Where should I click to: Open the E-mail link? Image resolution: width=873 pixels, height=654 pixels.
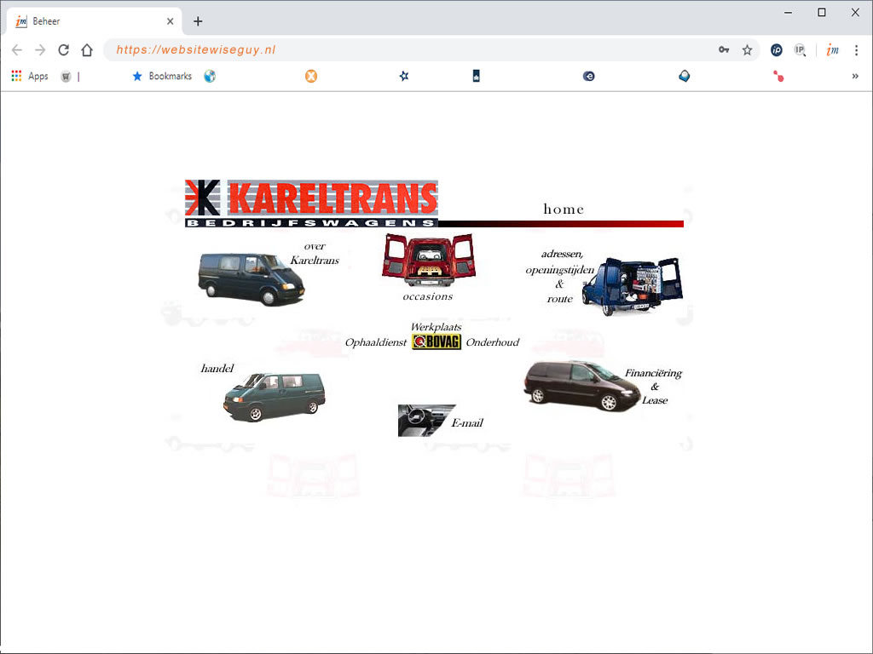click(467, 422)
